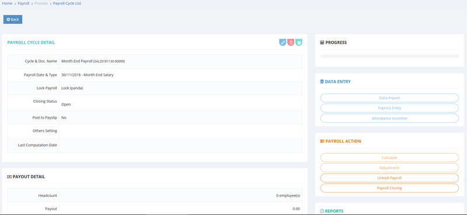467x215 pixels.
Task: Click the greyed Process breadcrumb
Action: tap(41, 4)
